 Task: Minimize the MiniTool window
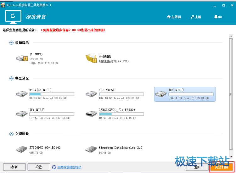215,5
